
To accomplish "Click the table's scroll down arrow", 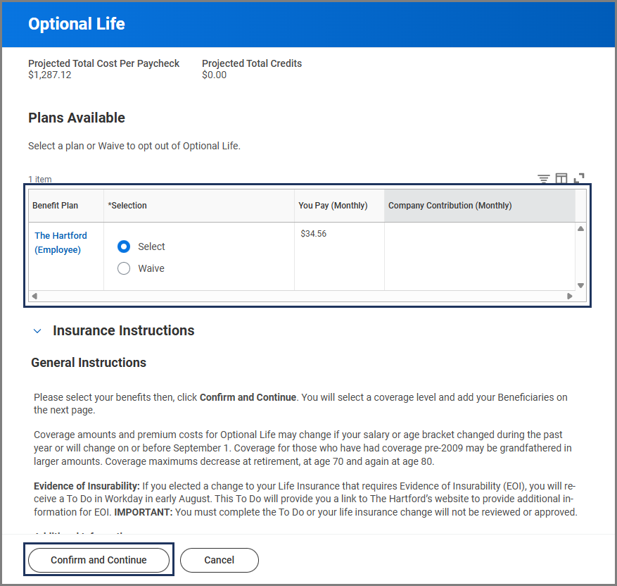I will click(x=580, y=285).
